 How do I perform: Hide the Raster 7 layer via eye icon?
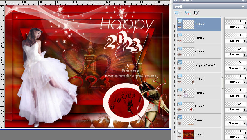coord(180,27)
